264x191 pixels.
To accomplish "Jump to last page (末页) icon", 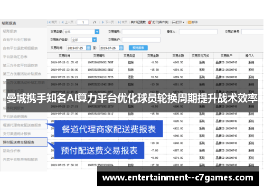I will click(119, 22).
